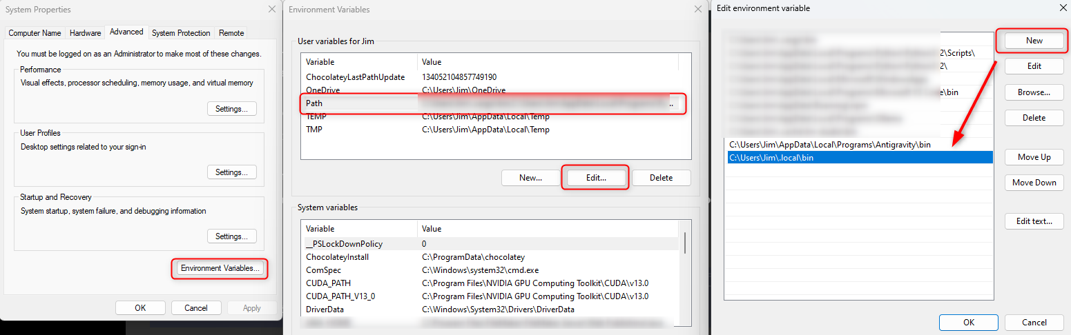Select the CUDA_PATH system variable

[x=359, y=283]
